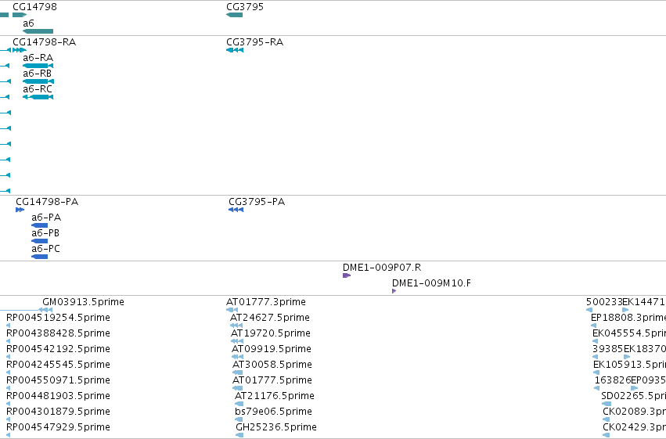Open EST RP004519254.5prime

[x=58, y=318]
